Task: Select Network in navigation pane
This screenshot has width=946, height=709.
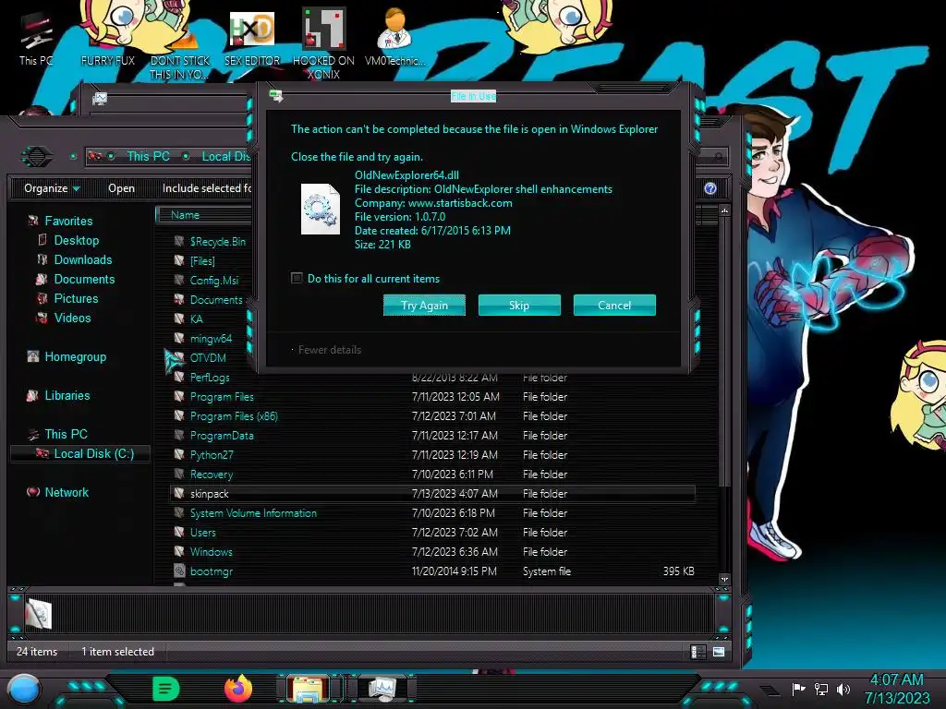Action: tap(67, 492)
